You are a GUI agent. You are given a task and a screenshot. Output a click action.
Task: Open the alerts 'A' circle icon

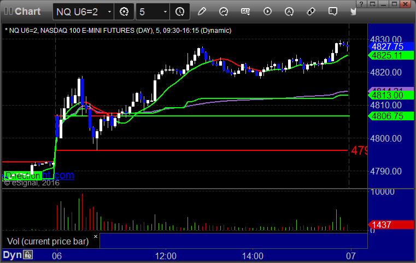[x=289, y=11]
